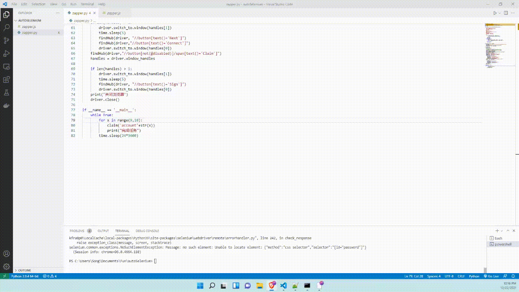Open Windows taskbar search
519x292 pixels.
[212, 286]
